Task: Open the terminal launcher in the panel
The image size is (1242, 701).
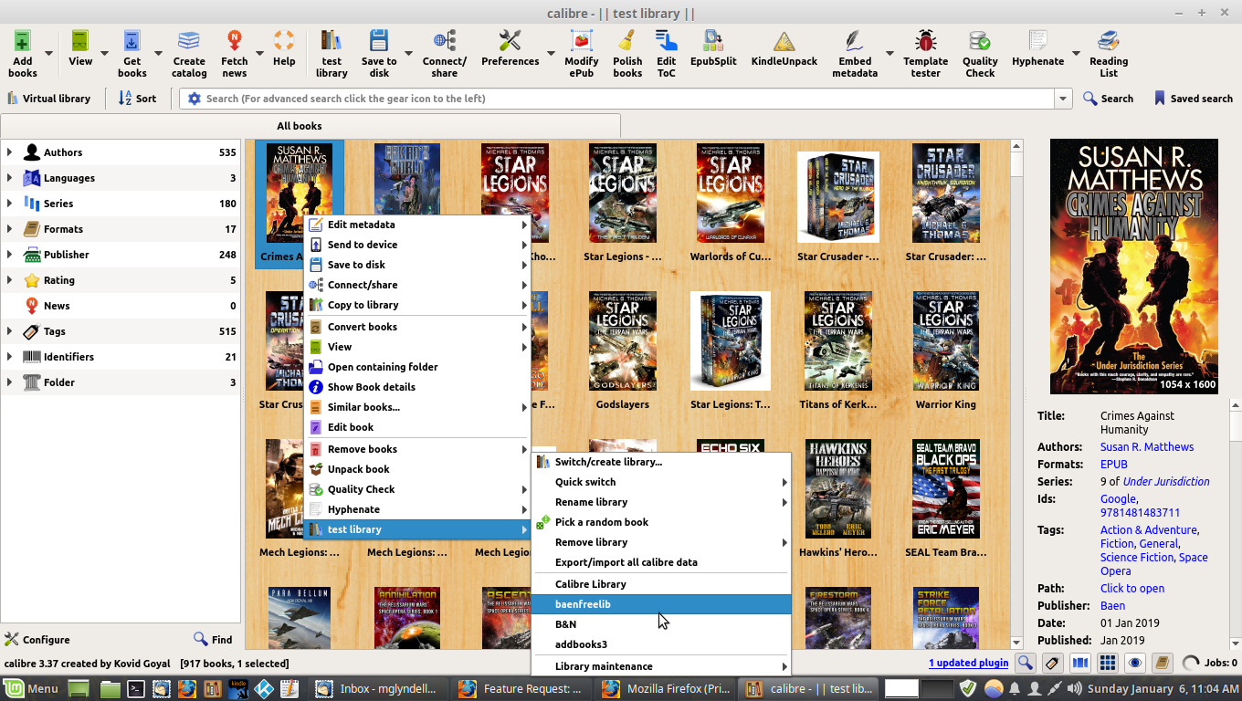Action: (x=135, y=689)
